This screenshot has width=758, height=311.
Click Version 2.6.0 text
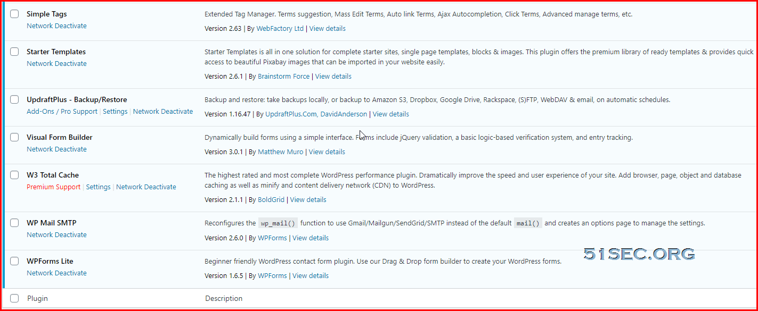pos(224,238)
